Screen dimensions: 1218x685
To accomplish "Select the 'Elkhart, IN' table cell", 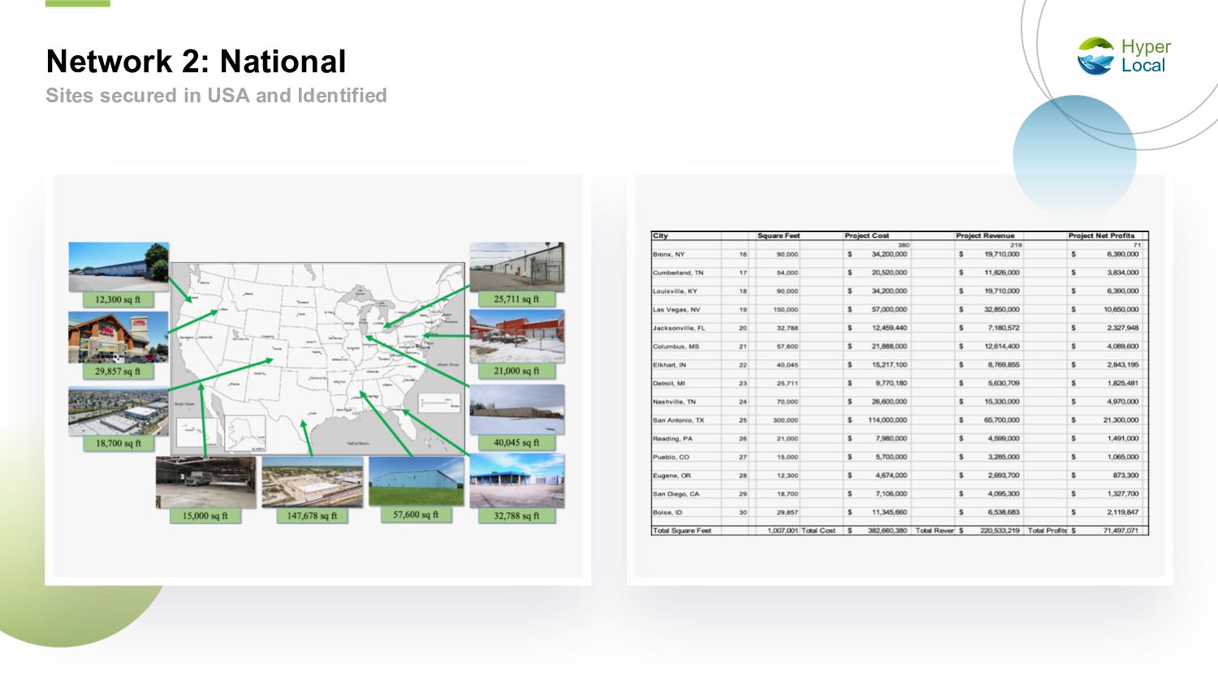I will [x=669, y=364].
